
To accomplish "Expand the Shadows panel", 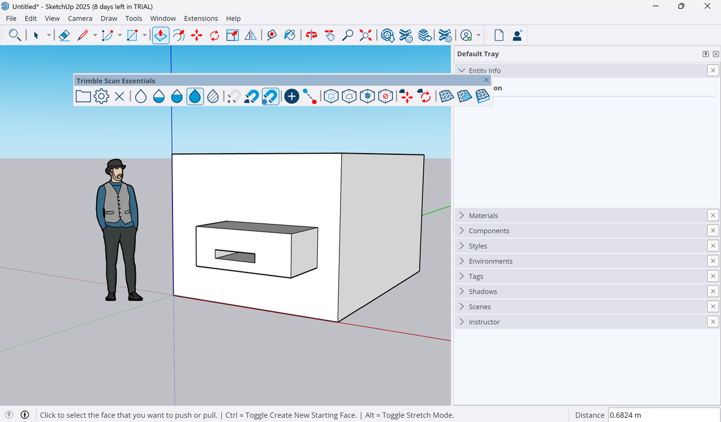I will coord(581,292).
